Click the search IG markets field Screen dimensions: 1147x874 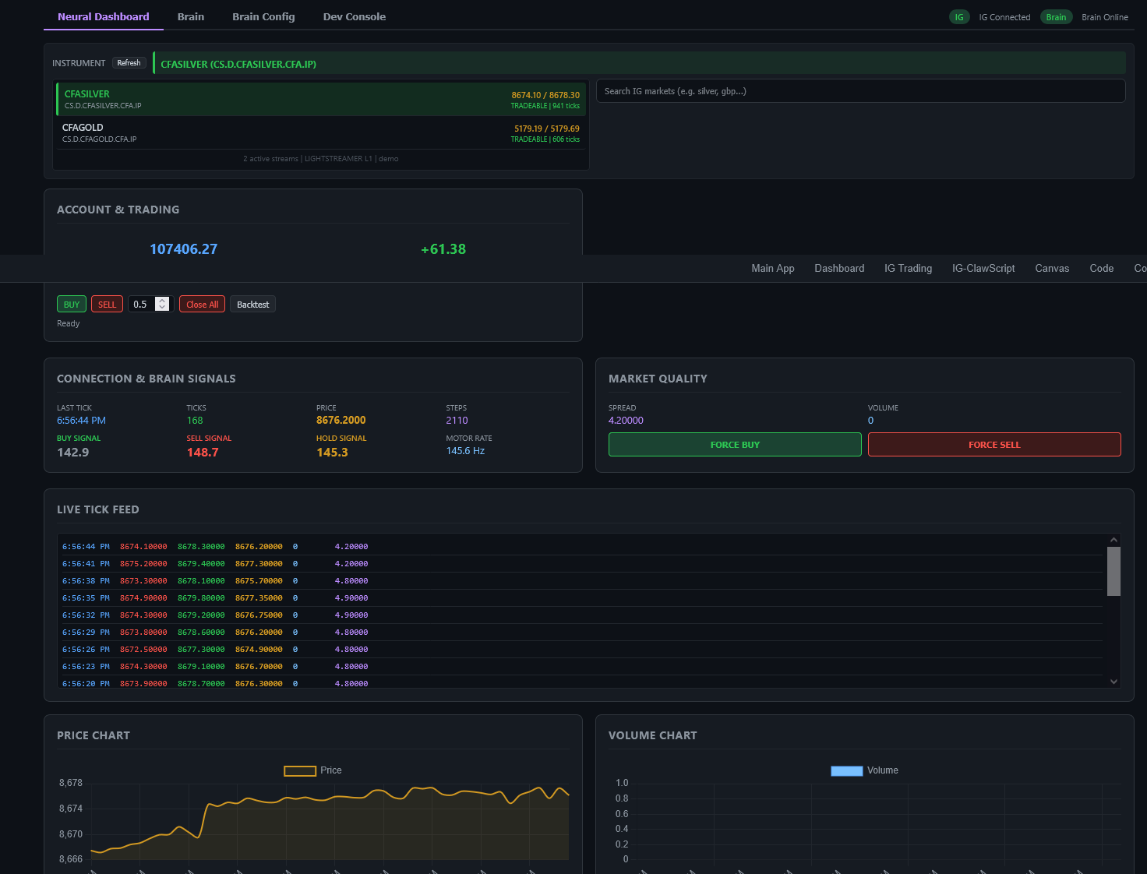pyautogui.click(x=860, y=90)
